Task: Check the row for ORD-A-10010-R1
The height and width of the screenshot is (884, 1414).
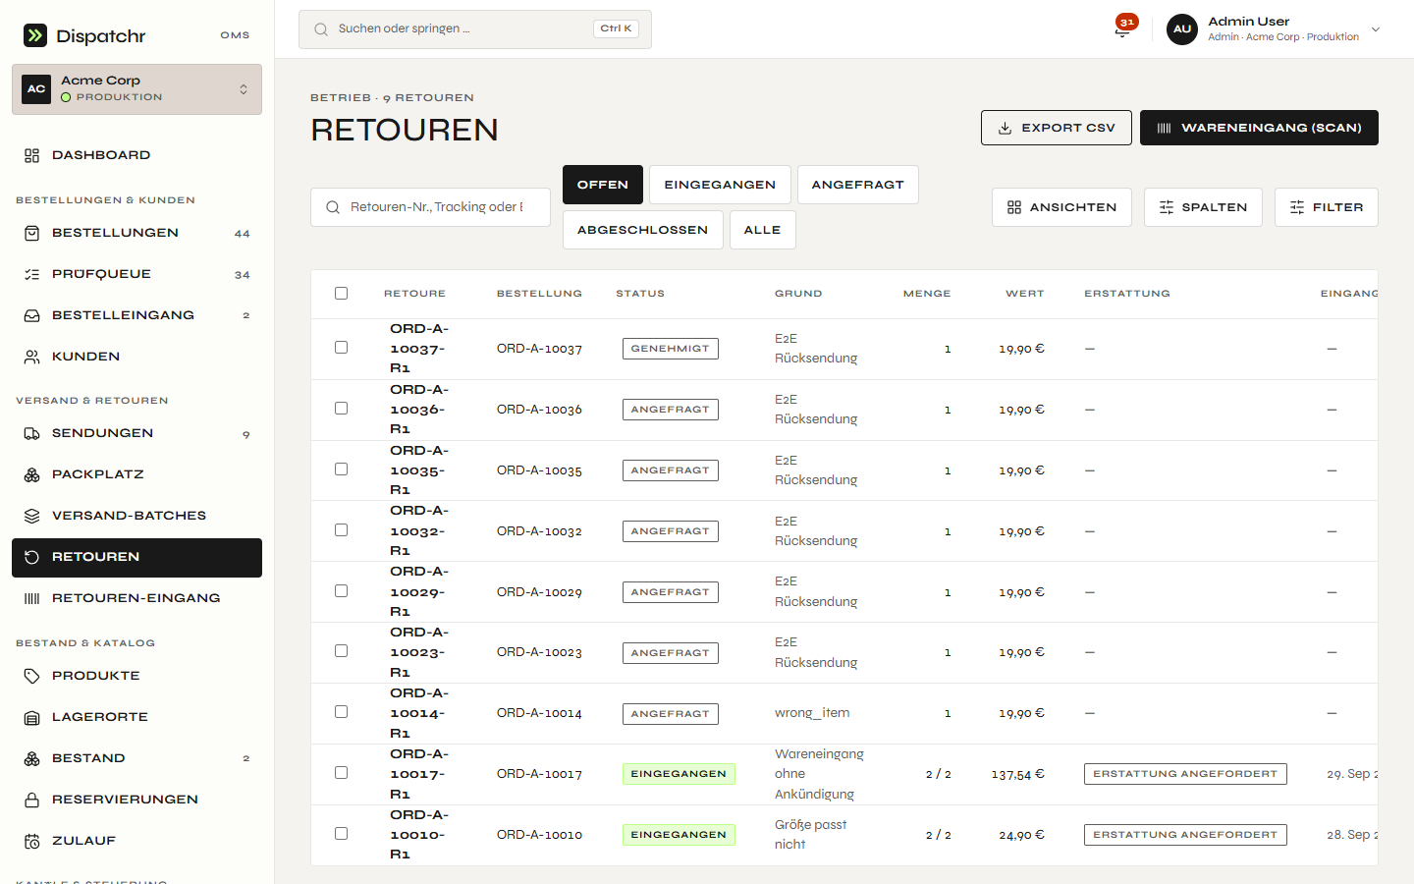Action: [x=341, y=834]
